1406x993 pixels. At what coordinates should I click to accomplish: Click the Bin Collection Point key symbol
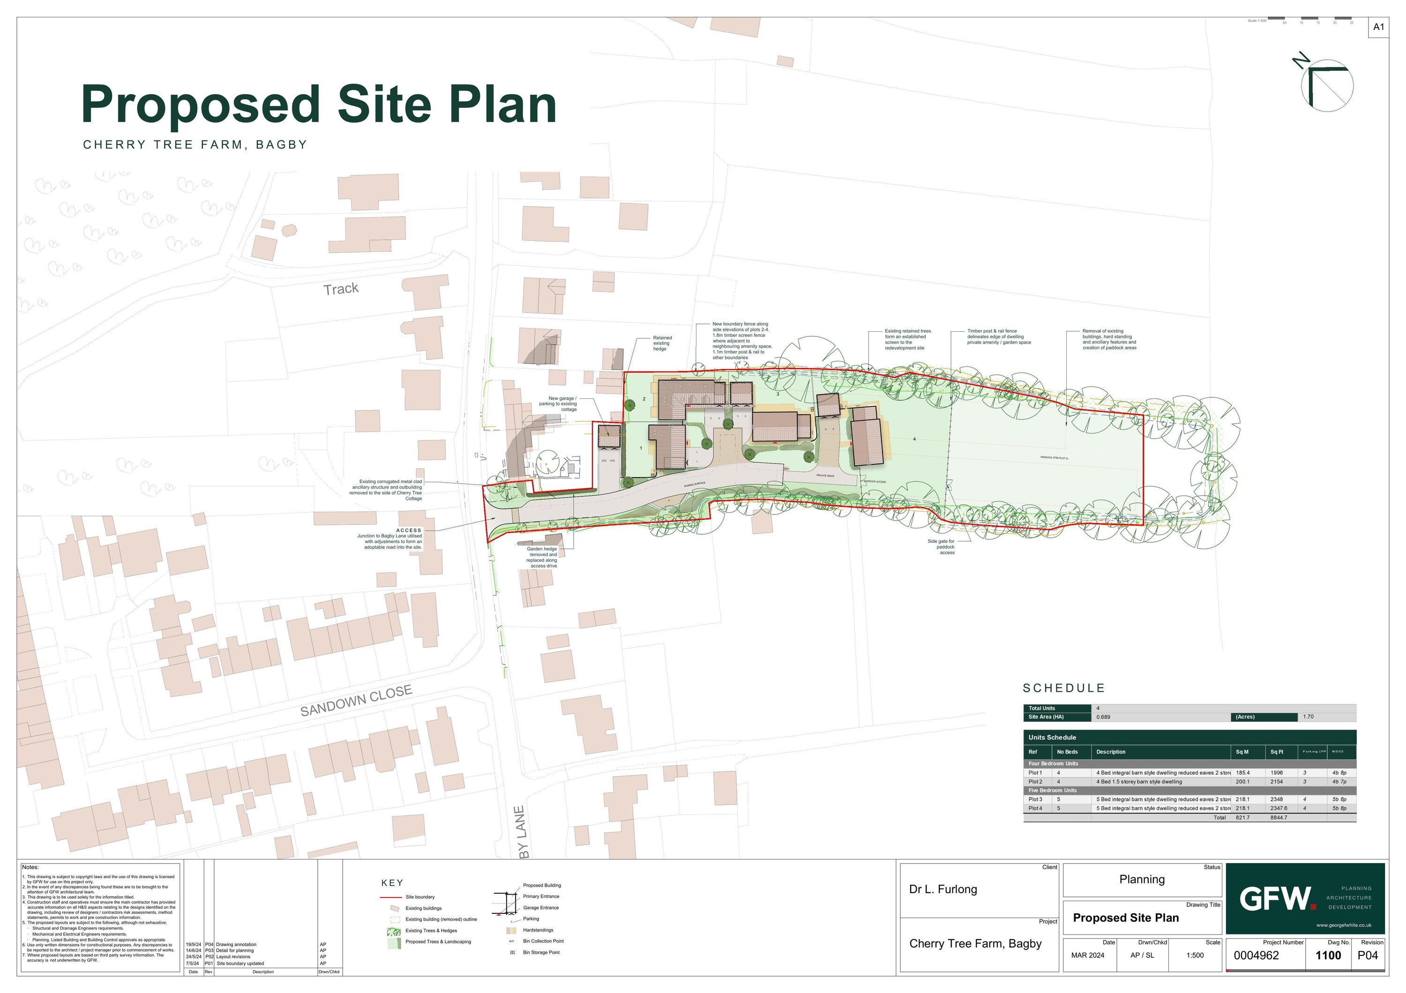pyautogui.click(x=512, y=941)
